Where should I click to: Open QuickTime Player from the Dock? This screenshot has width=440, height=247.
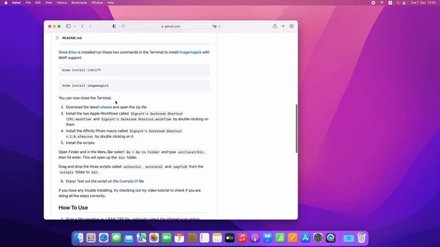point(331,238)
